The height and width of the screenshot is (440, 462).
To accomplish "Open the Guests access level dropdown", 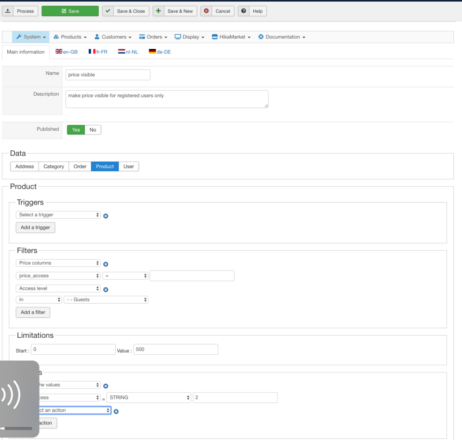I will tap(106, 299).
